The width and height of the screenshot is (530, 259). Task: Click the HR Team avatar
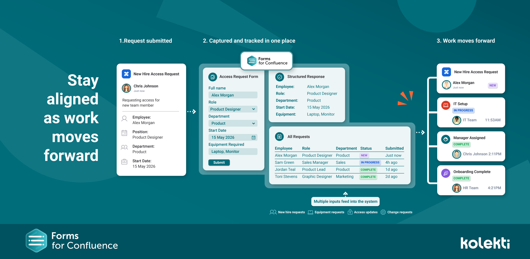(x=457, y=188)
